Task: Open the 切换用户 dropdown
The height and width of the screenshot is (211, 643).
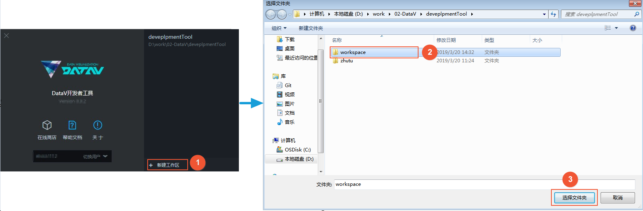Action: [x=95, y=156]
